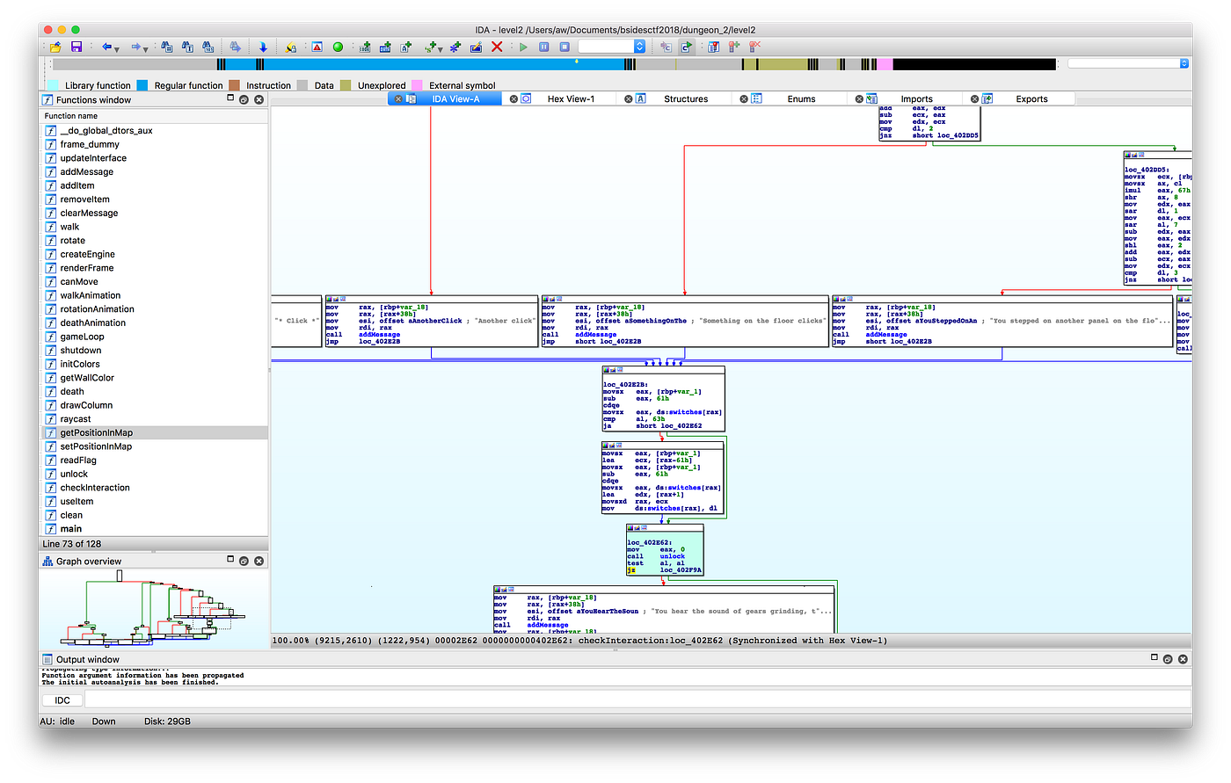Image resolution: width=1231 pixels, height=783 pixels.
Task: Click the IDC button in the output window
Action: pos(61,700)
